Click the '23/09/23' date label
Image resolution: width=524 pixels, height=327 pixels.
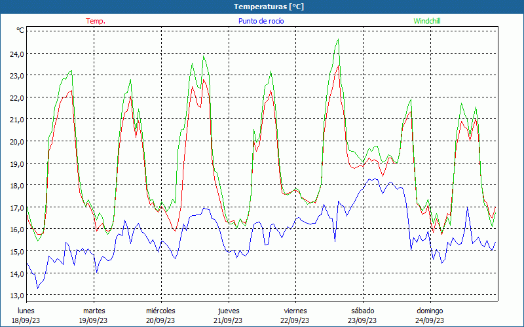click(362, 320)
